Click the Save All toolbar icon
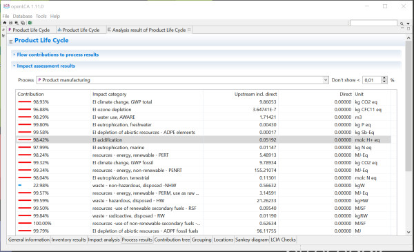The height and width of the screenshot is (252, 414). 23,23
